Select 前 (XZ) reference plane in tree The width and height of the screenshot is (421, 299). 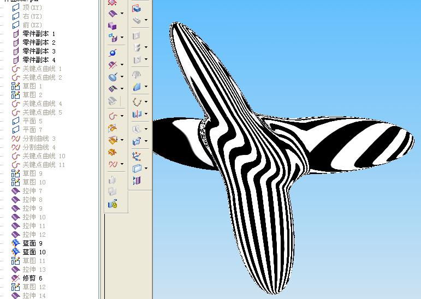coord(27,25)
